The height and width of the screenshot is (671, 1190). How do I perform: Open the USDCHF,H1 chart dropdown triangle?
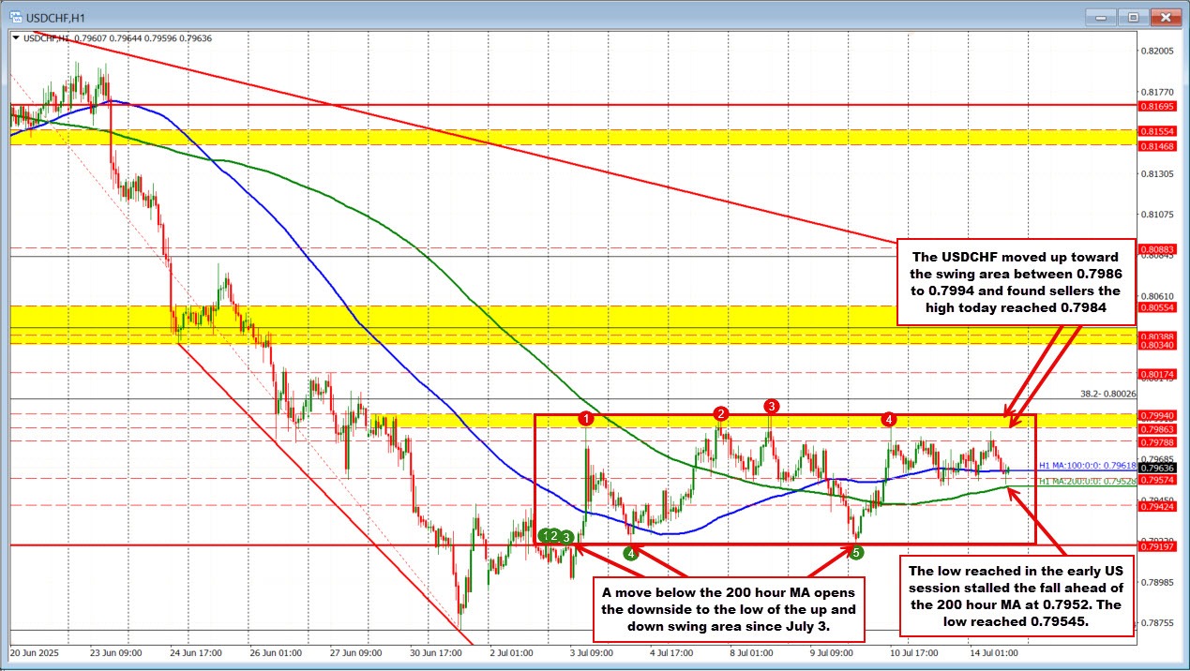pyautogui.click(x=16, y=37)
